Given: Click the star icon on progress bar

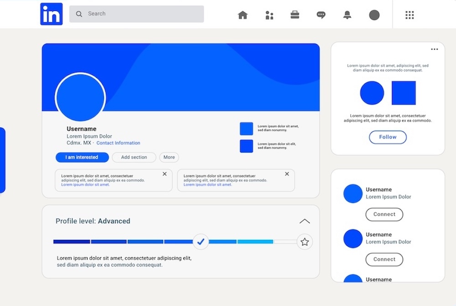Looking at the screenshot, I should 305,242.
